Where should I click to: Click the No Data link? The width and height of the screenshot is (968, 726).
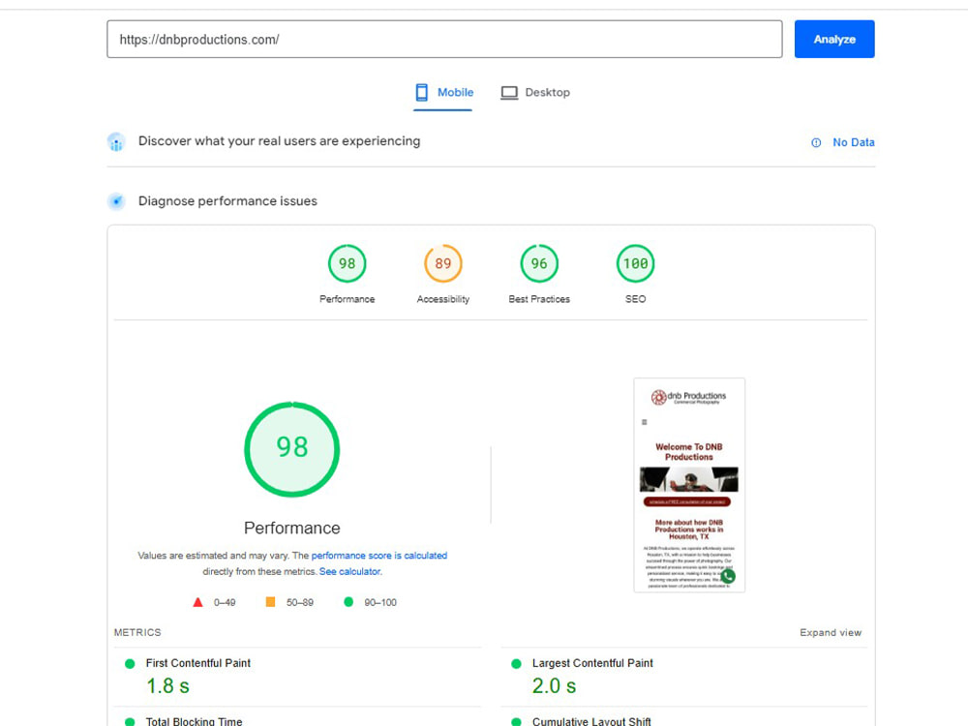[853, 142]
